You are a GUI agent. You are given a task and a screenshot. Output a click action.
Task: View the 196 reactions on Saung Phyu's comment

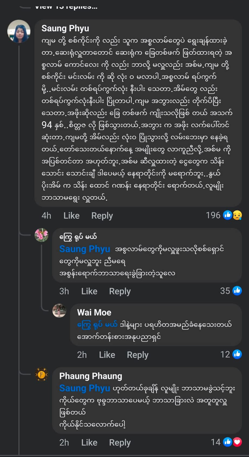(x=213, y=215)
